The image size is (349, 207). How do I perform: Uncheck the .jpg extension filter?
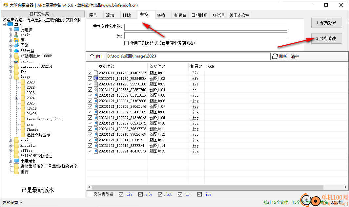pyautogui.click(x=200, y=194)
